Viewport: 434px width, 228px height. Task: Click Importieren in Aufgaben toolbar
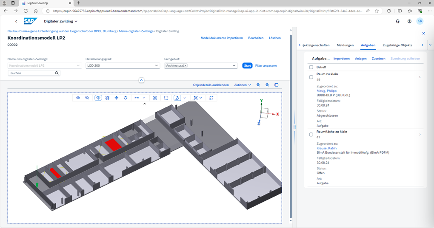tap(342, 59)
